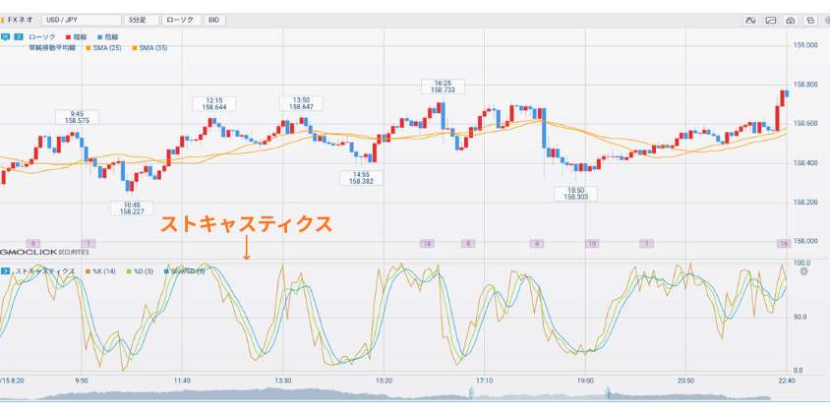Open the technical indicator settings icon
This screenshot has width=830, height=415.
[750, 20]
